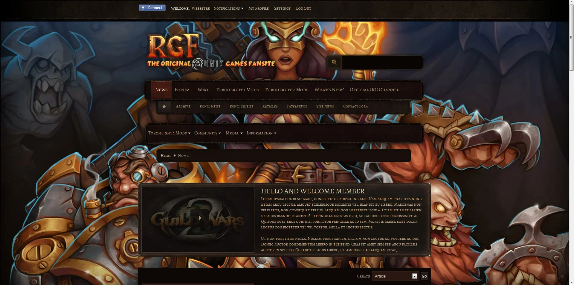The width and height of the screenshot is (574, 285).
Task: Click the Hello and Welcome Member heading
Action: [313, 191]
